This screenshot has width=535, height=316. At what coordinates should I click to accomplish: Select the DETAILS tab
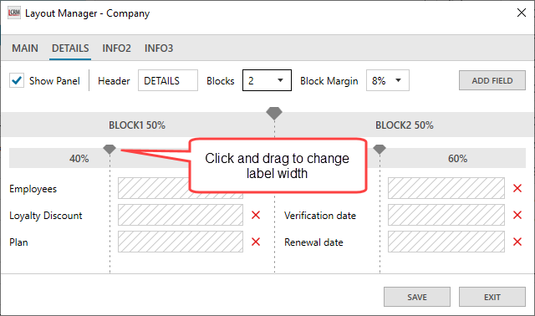coord(70,48)
